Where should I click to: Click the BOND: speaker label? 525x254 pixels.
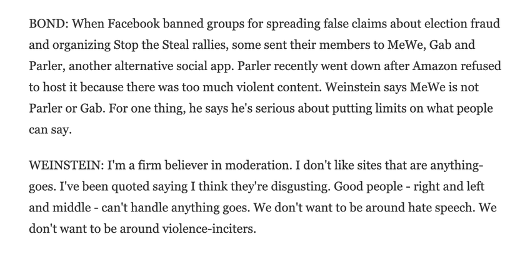click(49, 24)
